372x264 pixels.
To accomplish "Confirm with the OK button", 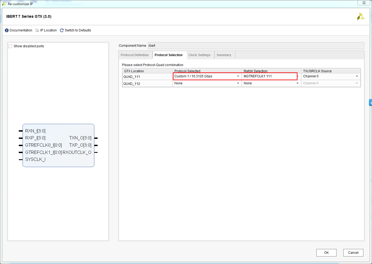I will pos(326,253).
